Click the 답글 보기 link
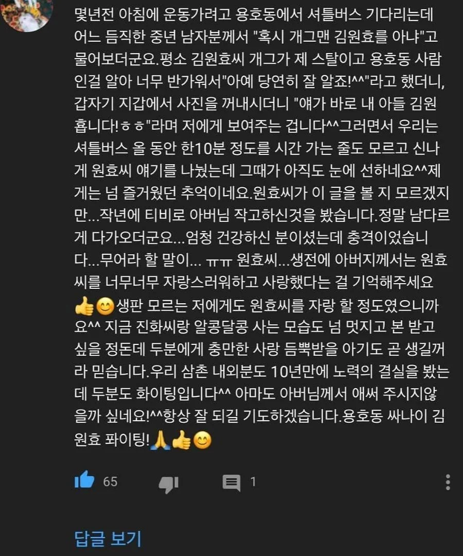The width and height of the screenshot is (463, 556). tap(108, 538)
